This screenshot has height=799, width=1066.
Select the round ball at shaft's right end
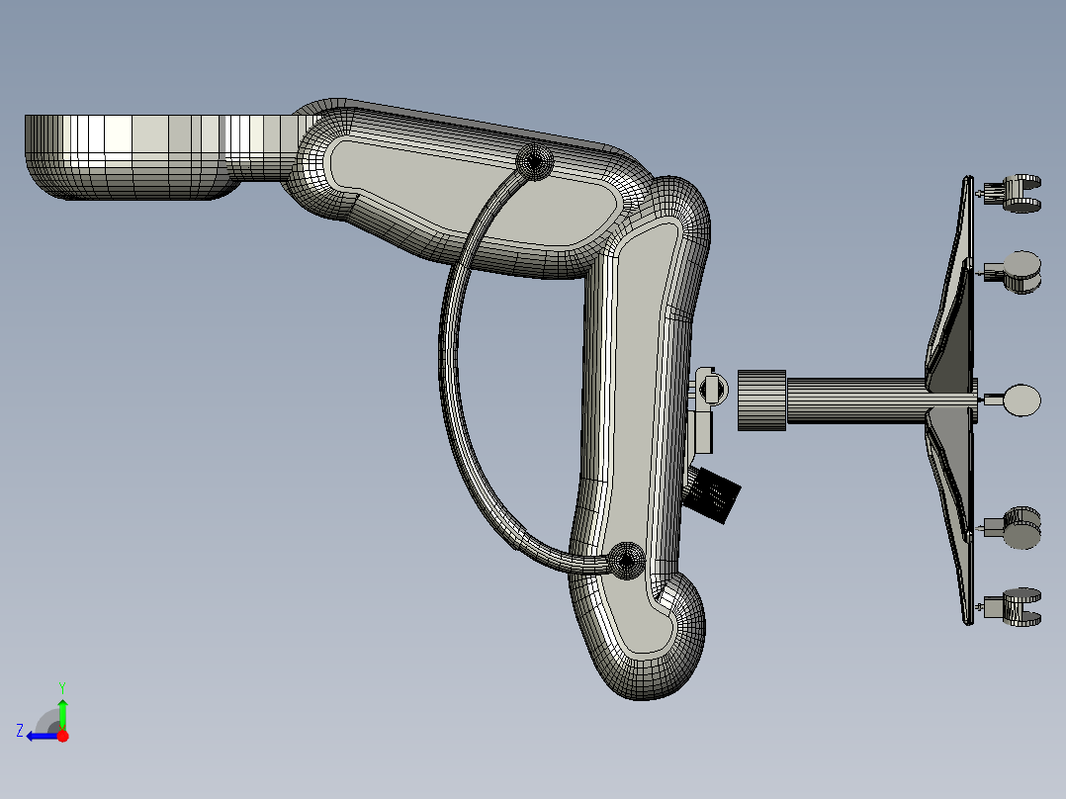point(1022,399)
